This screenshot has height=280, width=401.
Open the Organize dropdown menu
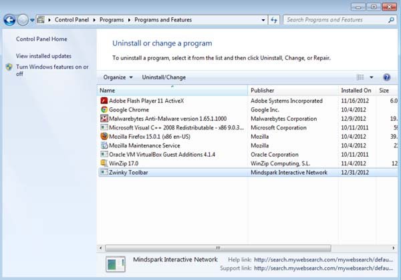click(118, 77)
